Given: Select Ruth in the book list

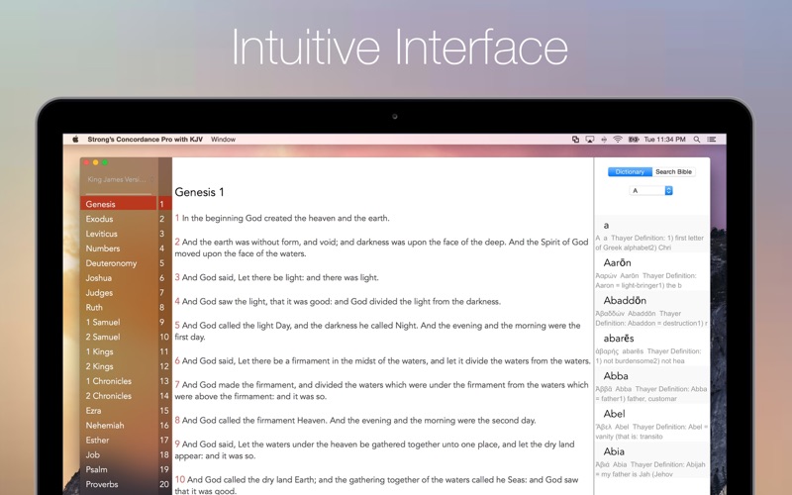Looking at the screenshot, I should (x=119, y=307).
